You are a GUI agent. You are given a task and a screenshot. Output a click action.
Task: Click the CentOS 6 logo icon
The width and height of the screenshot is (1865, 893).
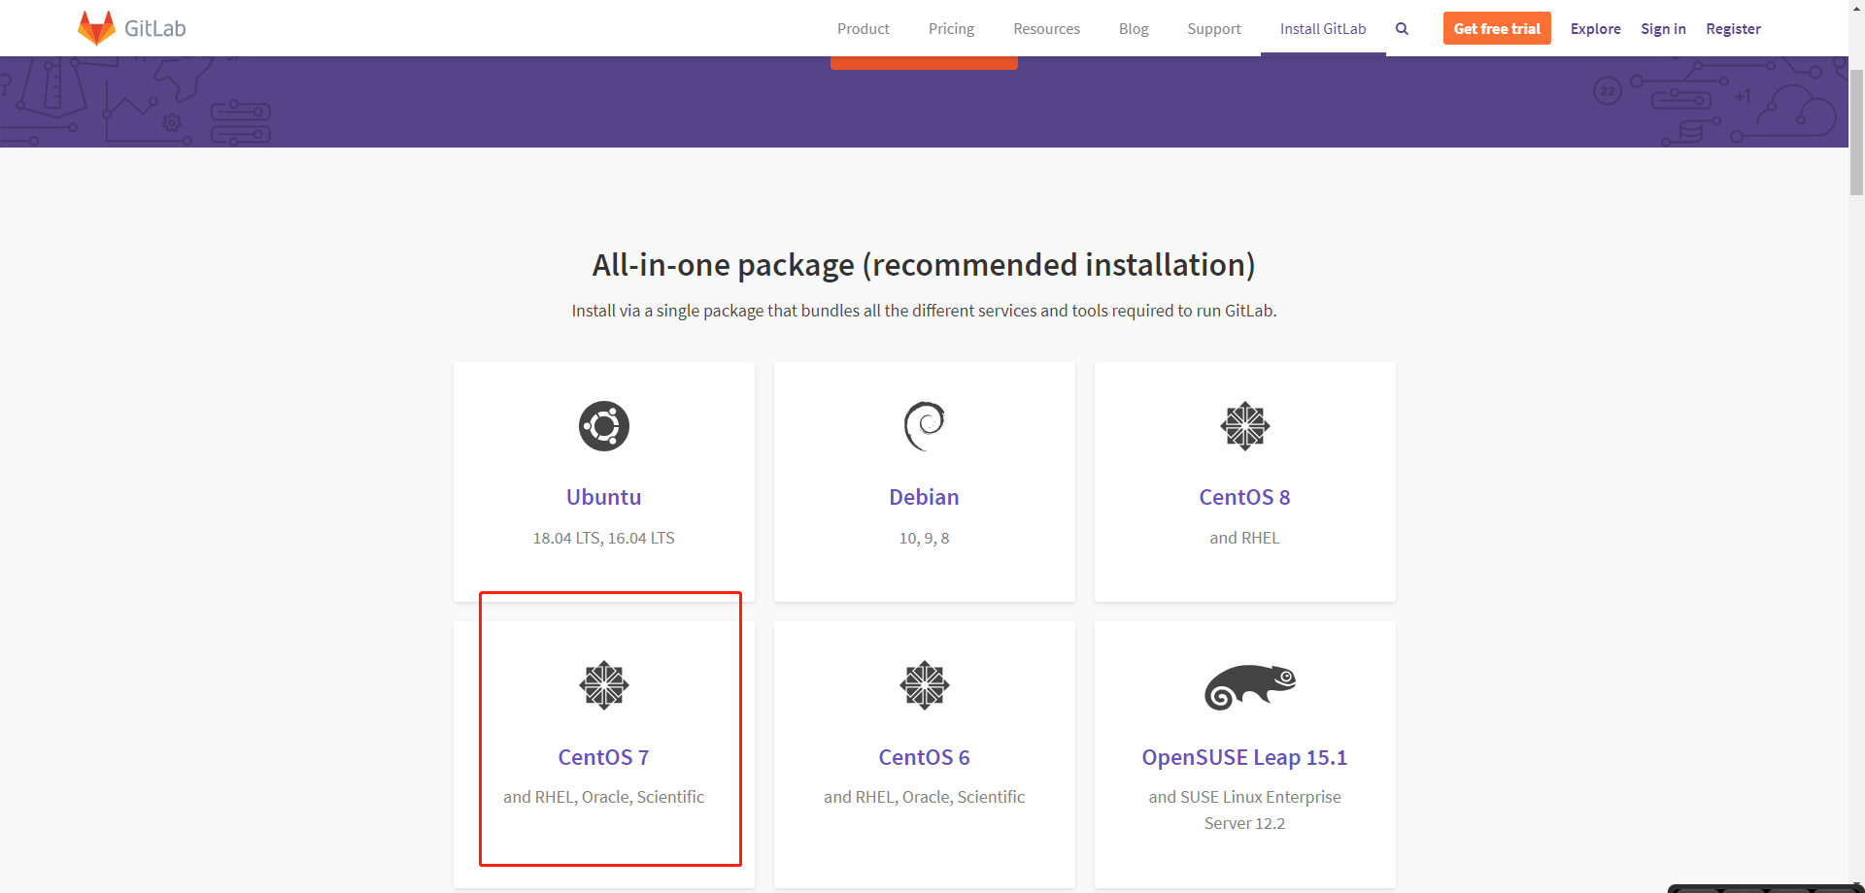(925, 685)
